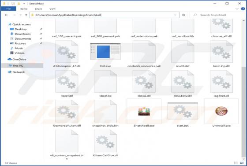Screen dimensions: 247x166
Task: Click the scrollbar down arrow
Action: click(x=243, y=159)
